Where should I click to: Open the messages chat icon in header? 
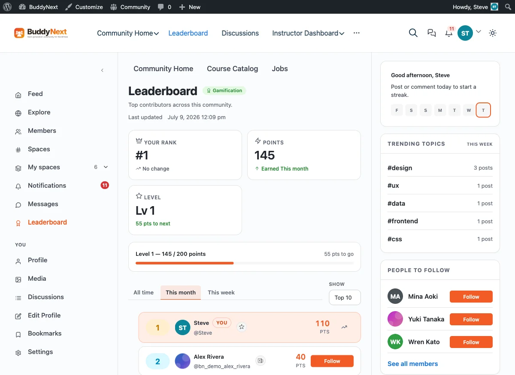[432, 33]
